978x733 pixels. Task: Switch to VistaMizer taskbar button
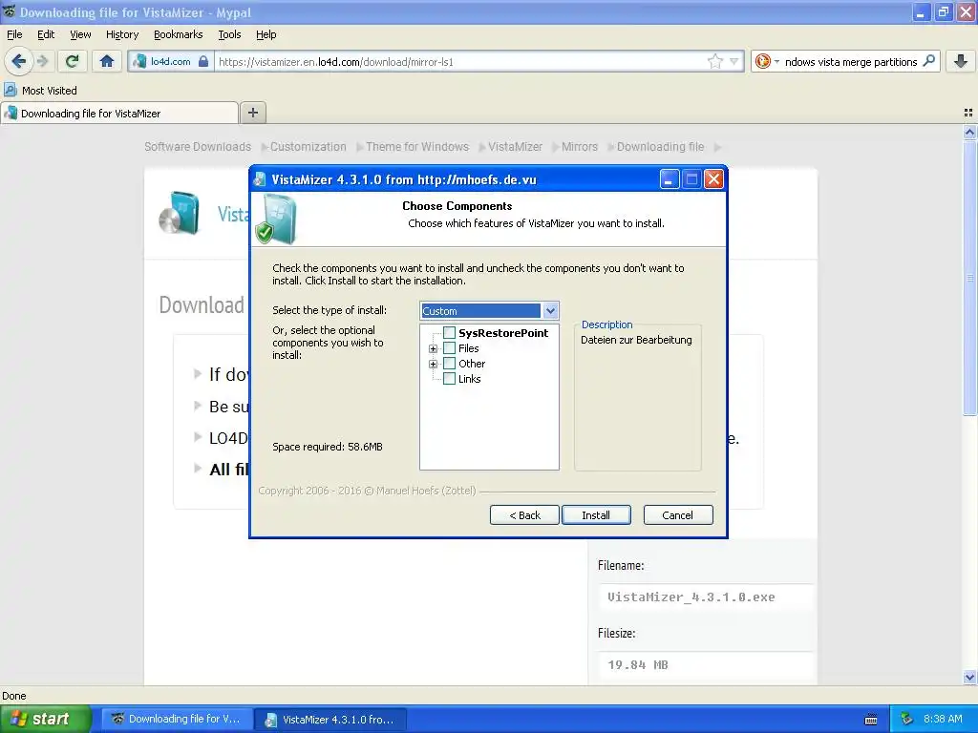click(330, 720)
